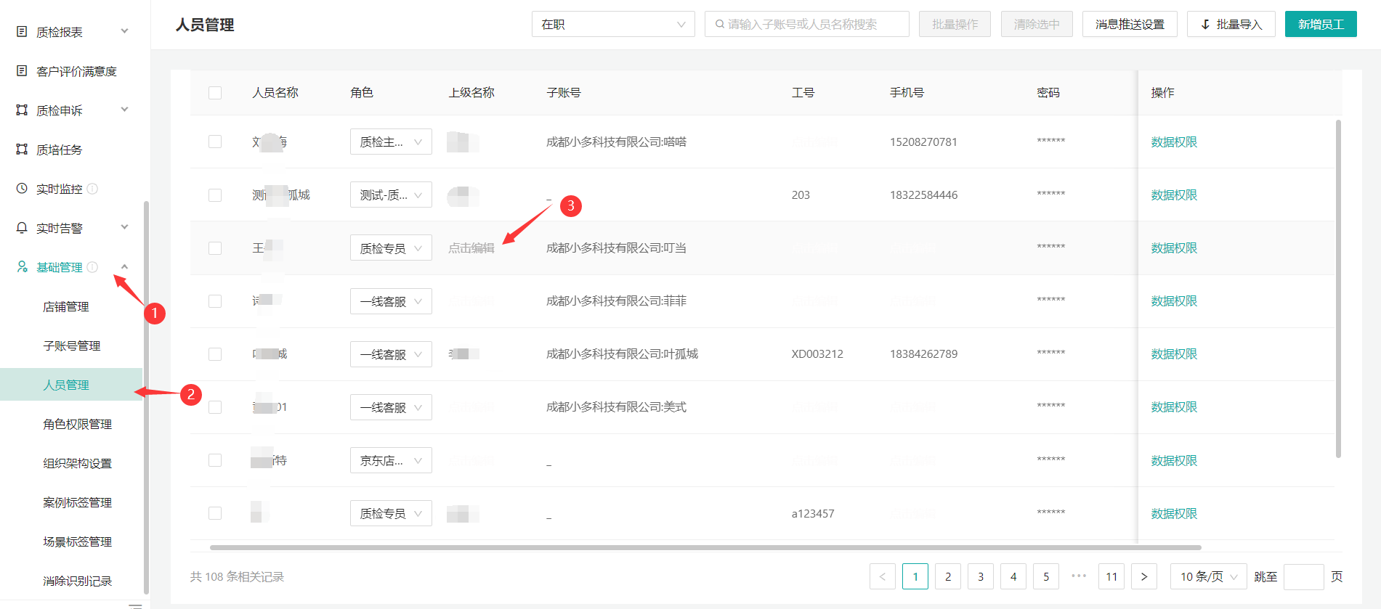Check the row for 成都小多科技有限公司:美式
The height and width of the screenshot is (609, 1381).
pos(215,407)
